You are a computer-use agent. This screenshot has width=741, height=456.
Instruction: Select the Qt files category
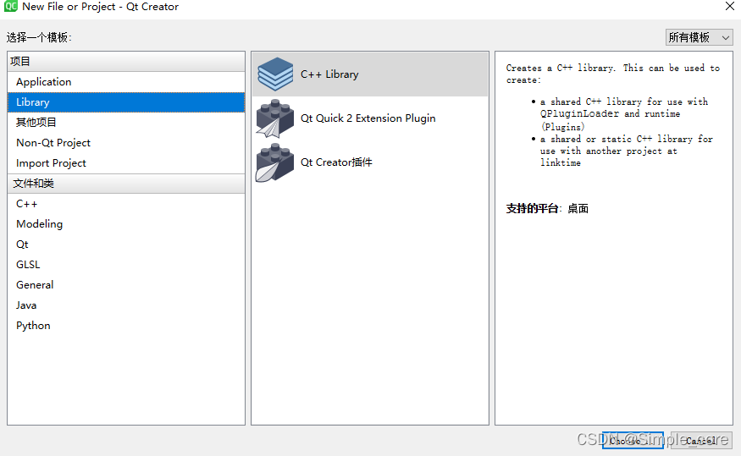(x=126, y=244)
